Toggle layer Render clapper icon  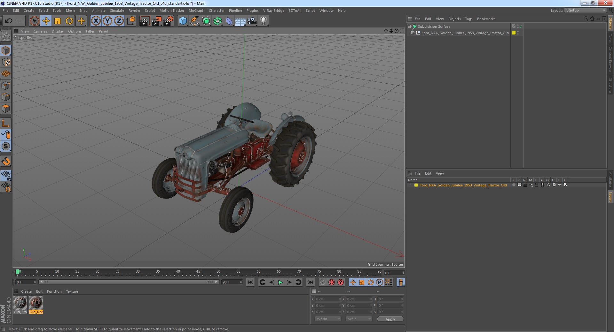pos(525,185)
